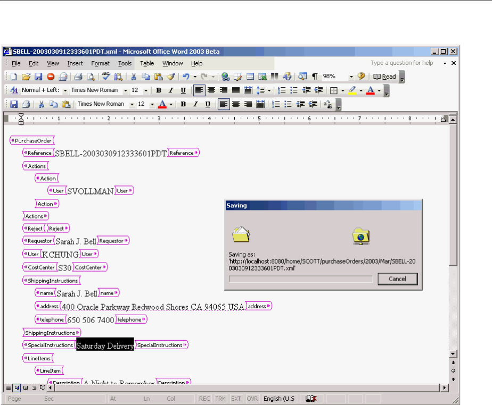Screen dimensions: 492x405
Task: Click the Drawing shapes icon
Action: (x=287, y=77)
